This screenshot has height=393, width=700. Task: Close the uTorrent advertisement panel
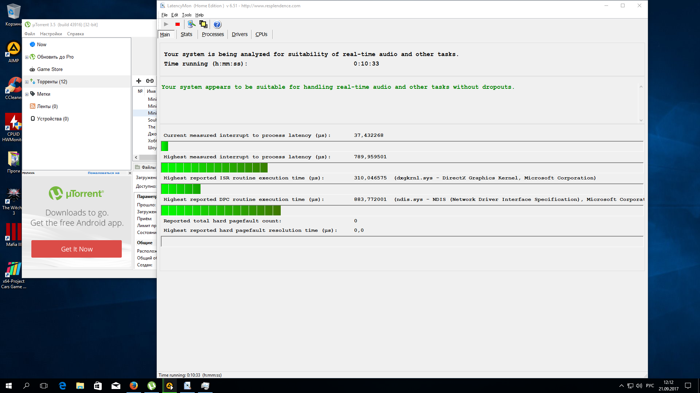[x=130, y=173]
